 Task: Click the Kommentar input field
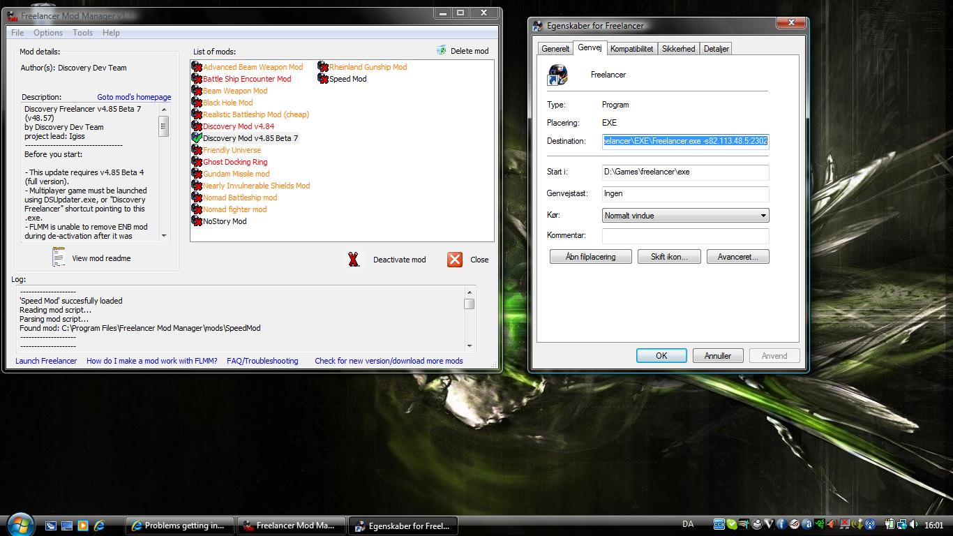coord(685,236)
